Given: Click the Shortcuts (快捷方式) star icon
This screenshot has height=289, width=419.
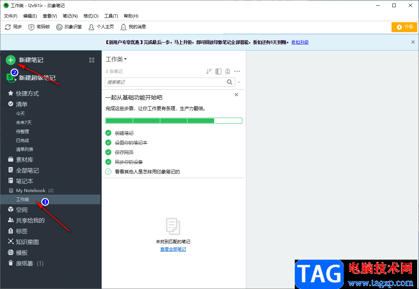Looking at the screenshot, I should coord(11,93).
